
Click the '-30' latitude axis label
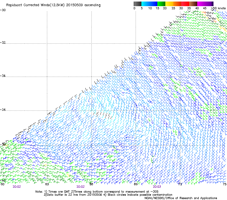click(x=3, y=10)
